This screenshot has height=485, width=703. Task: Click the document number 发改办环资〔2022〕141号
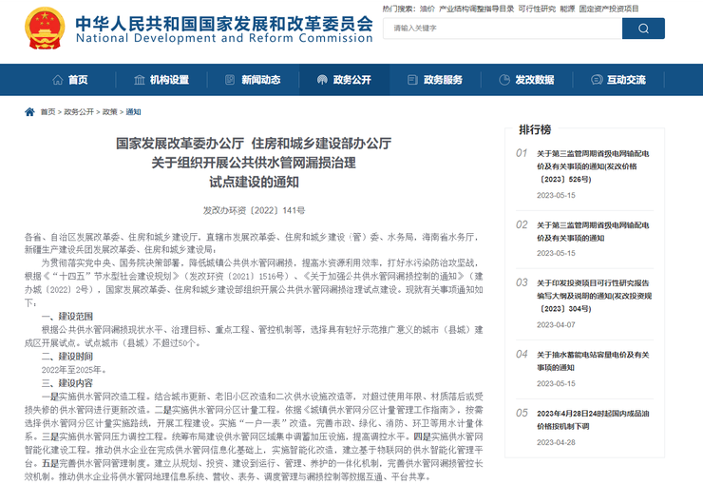pyautogui.click(x=254, y=210)
